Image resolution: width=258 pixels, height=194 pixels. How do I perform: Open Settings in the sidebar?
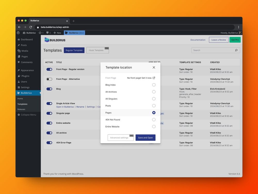point(23,87)
